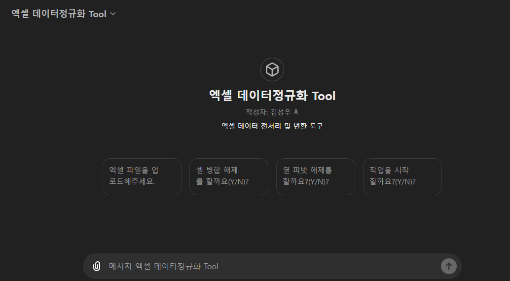The width and height of the screenshot is (510, 281).
Task: Pick the '열 피벗 해제를 할까요?(Y/N)?' suggestion
Action: [316, 176]
